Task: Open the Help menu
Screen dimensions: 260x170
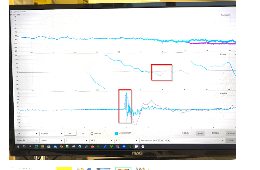Action: 19,15
